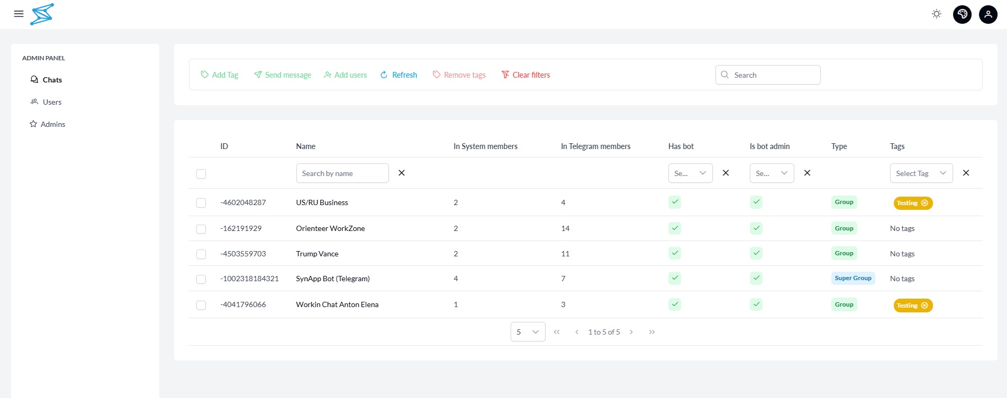1007x398 pixels.
Task: Click the SynApp logo
Action: (42, 14)
